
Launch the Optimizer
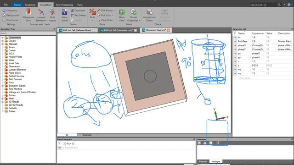[78, 11]
